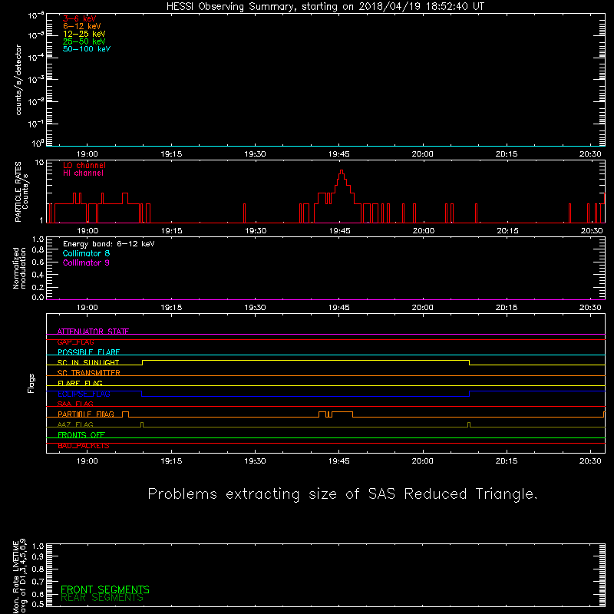Click 19:30 tick label under modulation panel
The image size is (614, 614).
(x=255, y=308)
